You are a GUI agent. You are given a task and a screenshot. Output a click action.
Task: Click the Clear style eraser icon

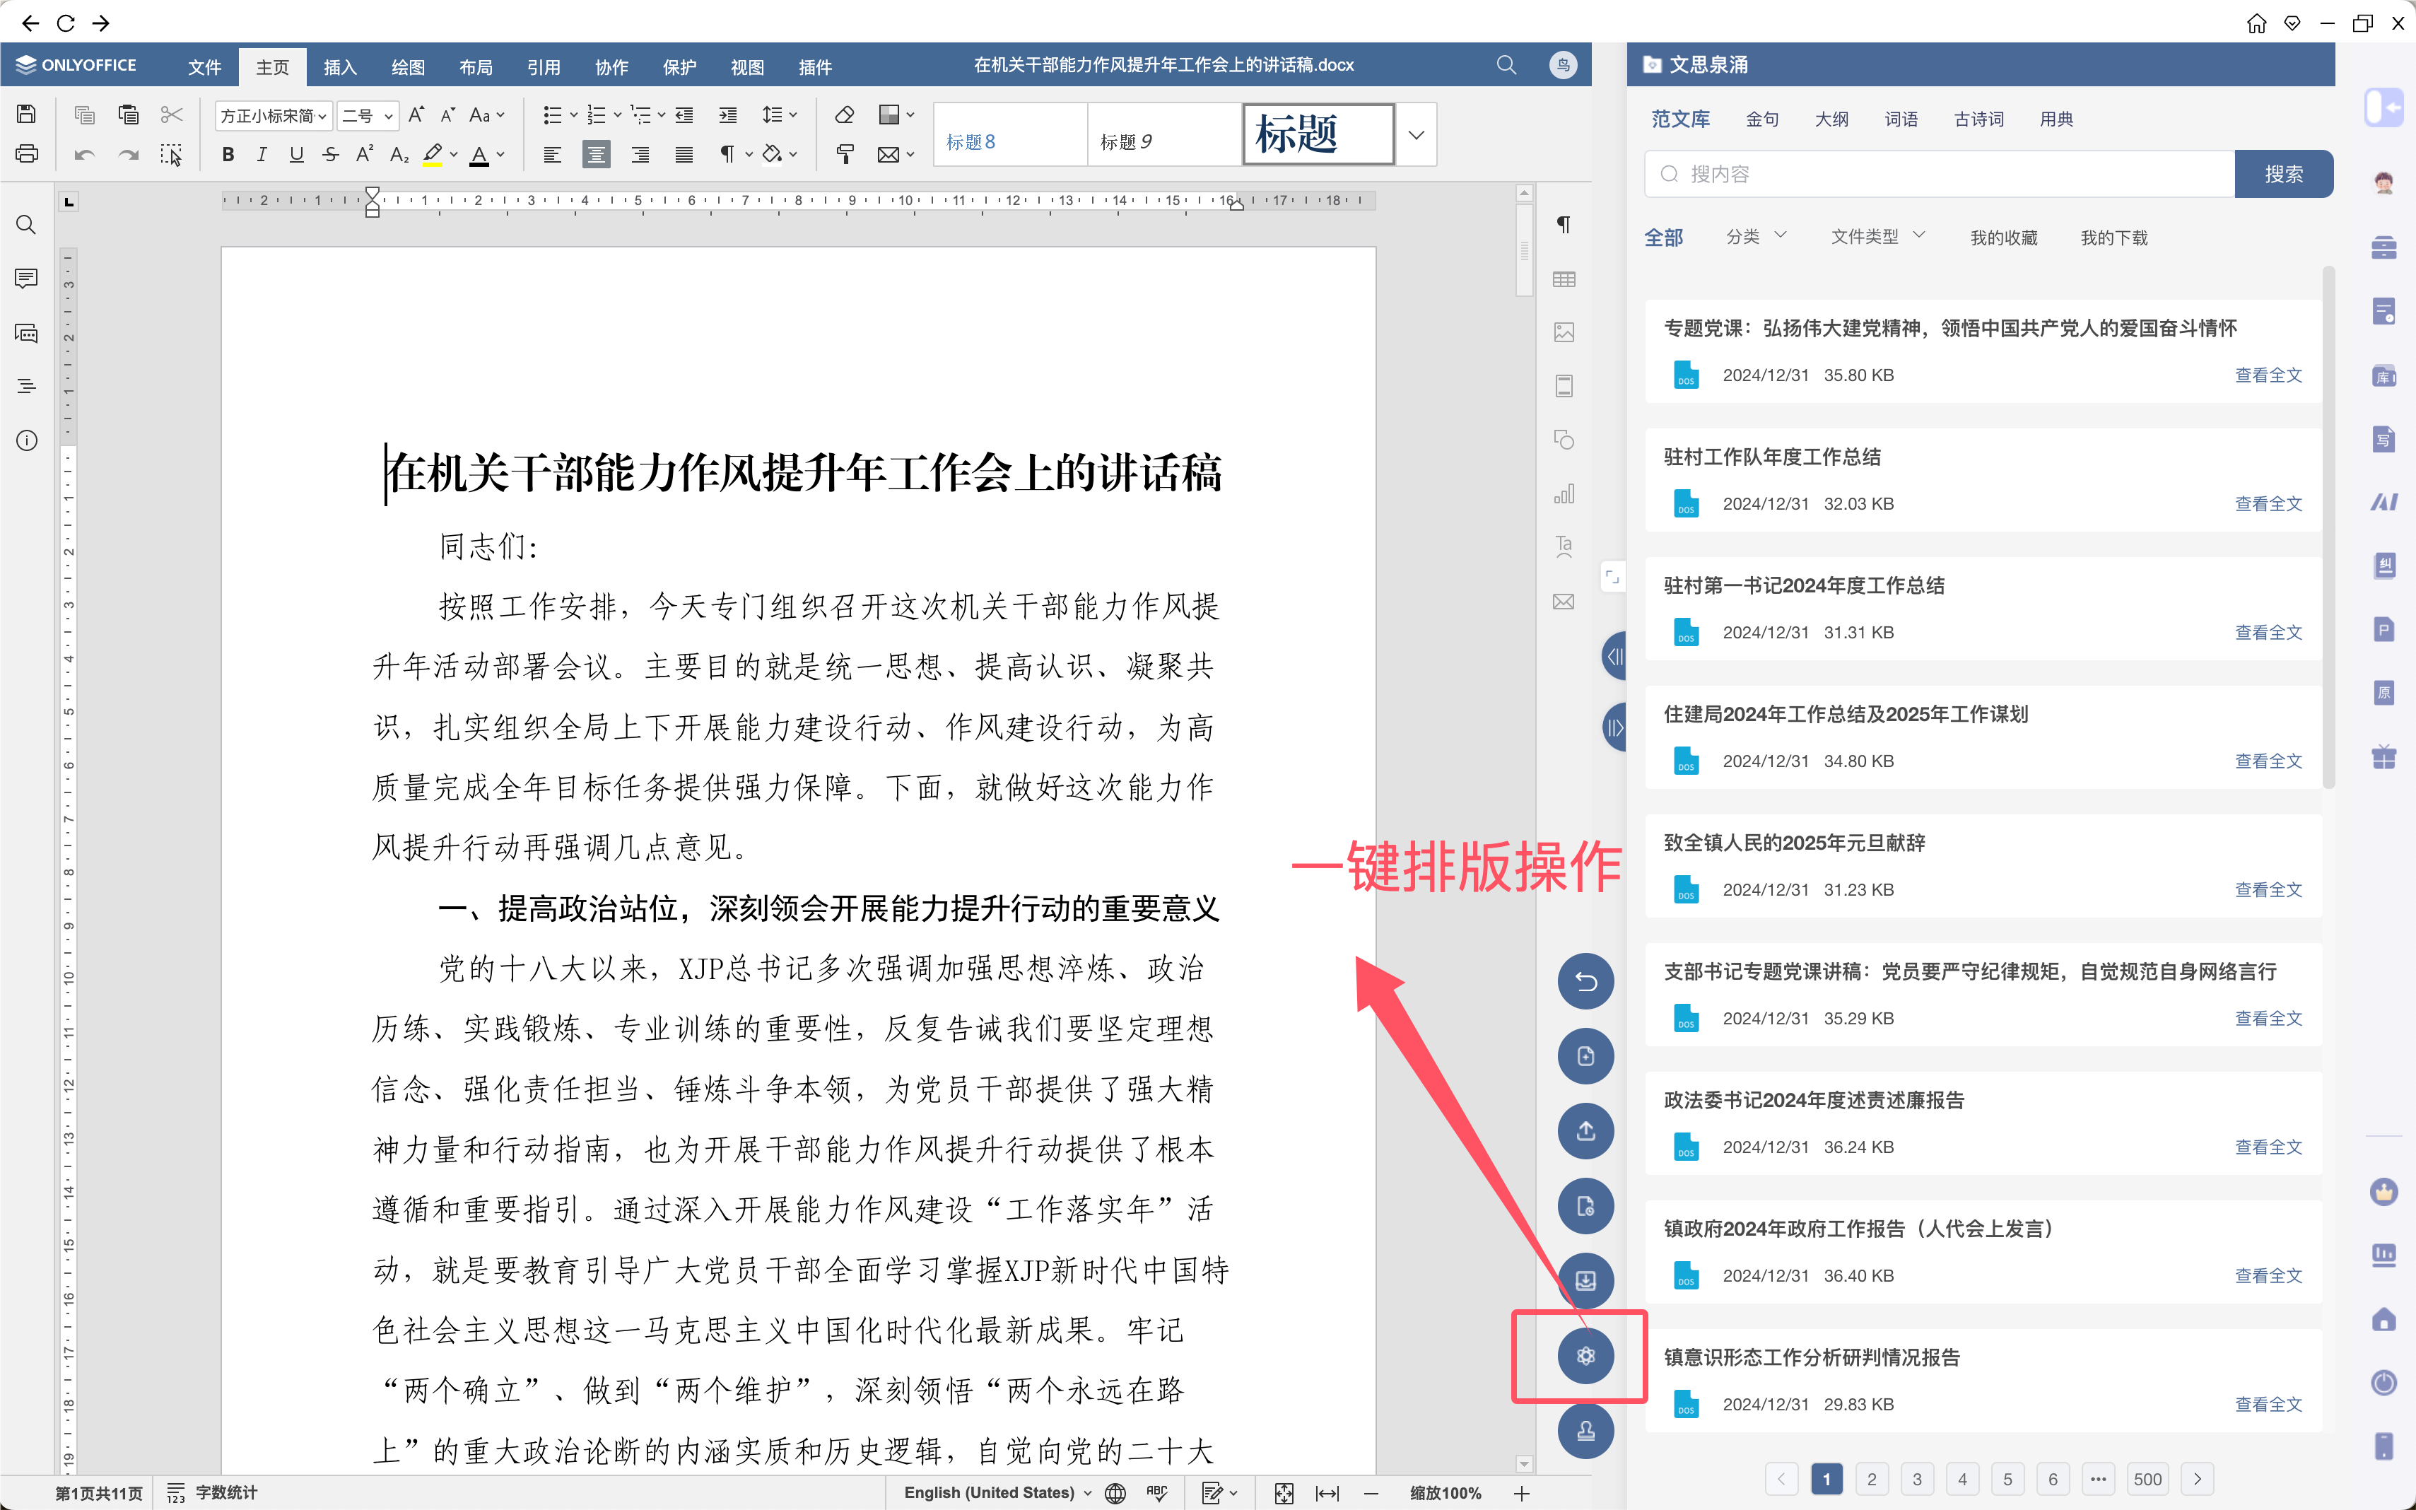845,115
